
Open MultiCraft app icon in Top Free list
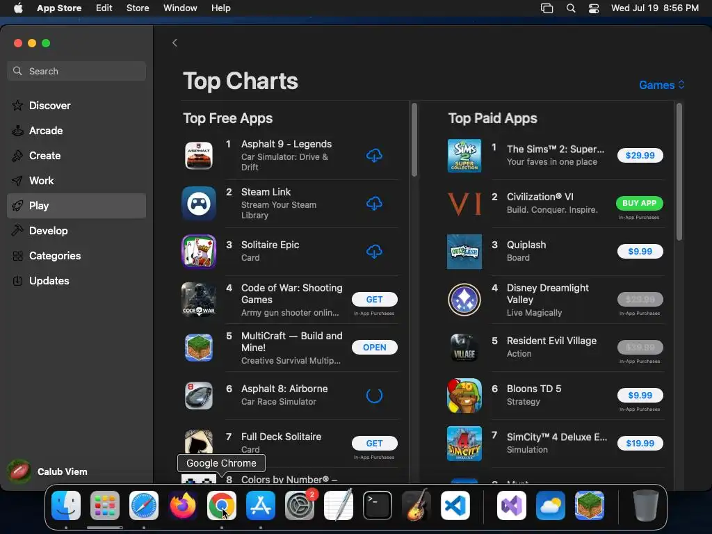tap(199, 348)
